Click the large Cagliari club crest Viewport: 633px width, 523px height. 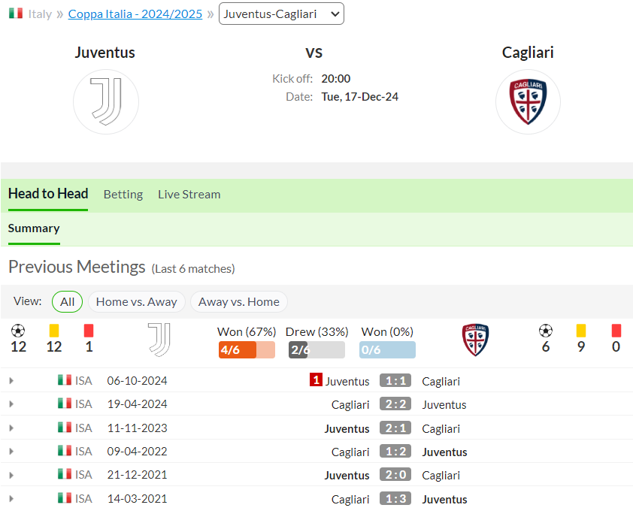pos(528,101)
